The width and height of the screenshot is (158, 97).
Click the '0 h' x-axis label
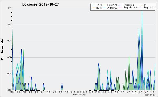pos(12,92)
